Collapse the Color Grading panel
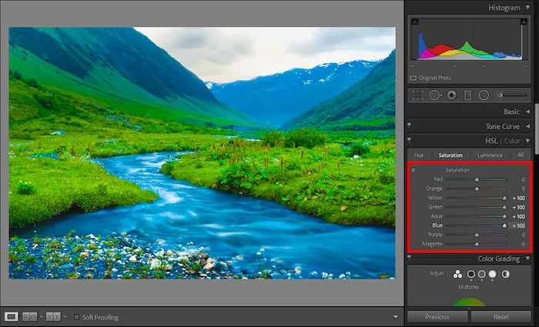 click(x=527, y=259)
